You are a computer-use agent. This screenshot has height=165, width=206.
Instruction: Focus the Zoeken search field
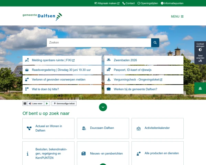[99, 43]
